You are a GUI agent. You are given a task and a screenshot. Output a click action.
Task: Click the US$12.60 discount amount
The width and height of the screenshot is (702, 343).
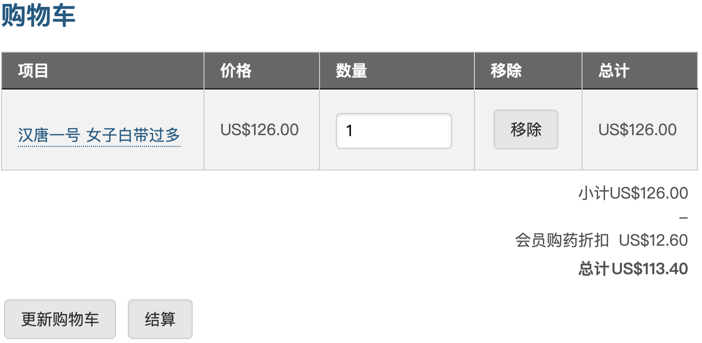(x=653, y=240)
